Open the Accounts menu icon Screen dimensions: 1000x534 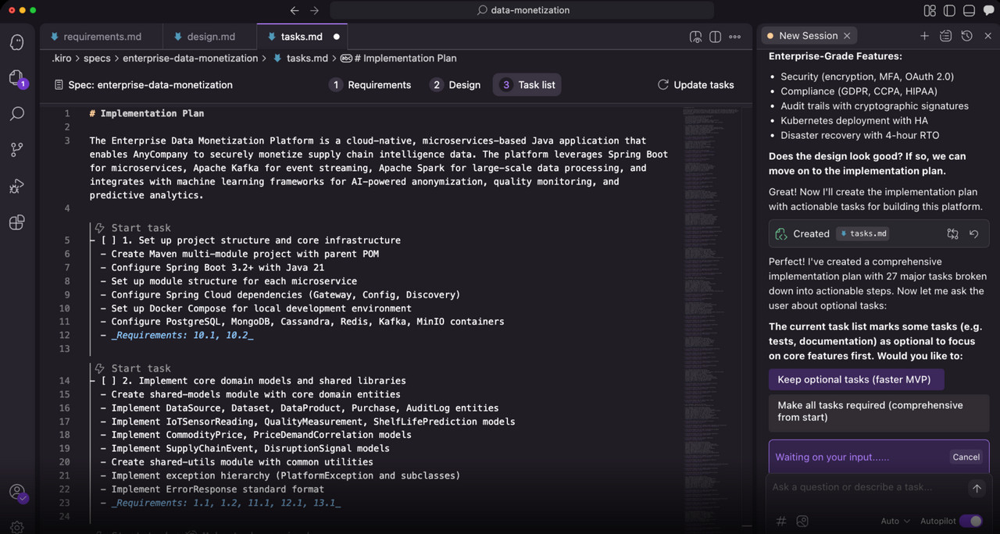click(x=17, y=493)
